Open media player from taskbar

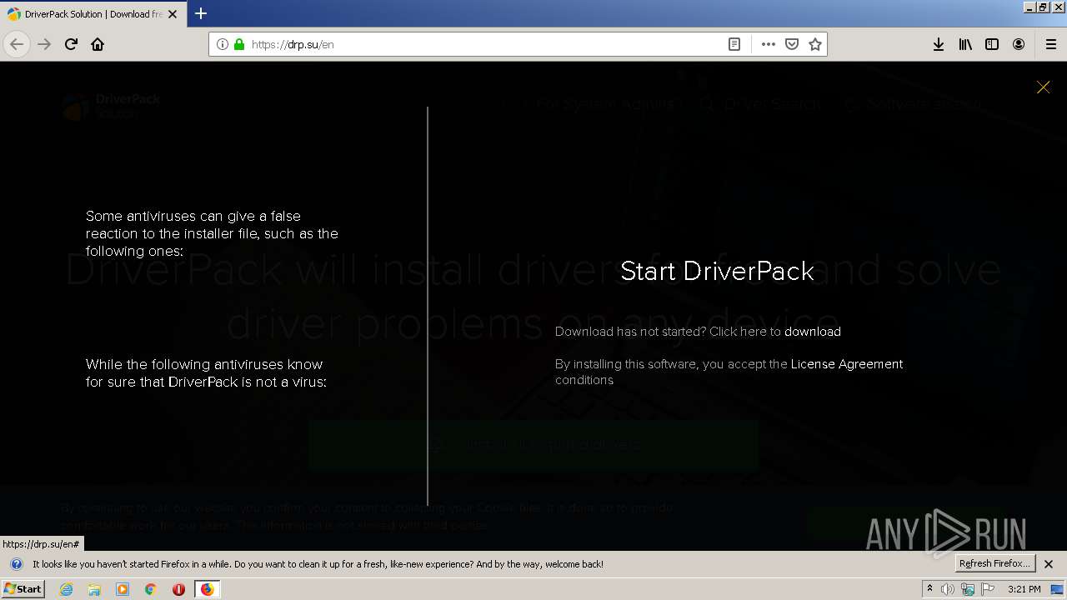pyautogui.click(x=123, y=589)
